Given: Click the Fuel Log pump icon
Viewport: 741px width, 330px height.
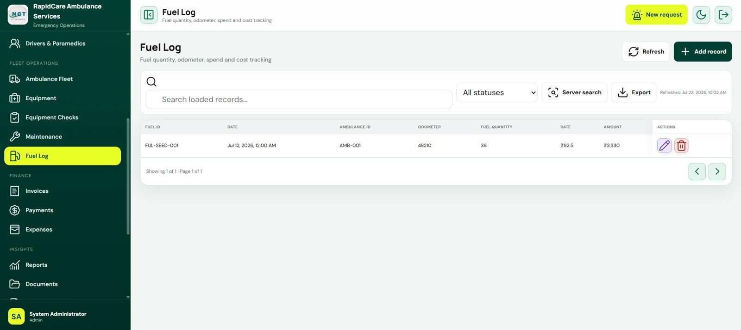Looking at the screenshot, I should [x=15, y=156].
